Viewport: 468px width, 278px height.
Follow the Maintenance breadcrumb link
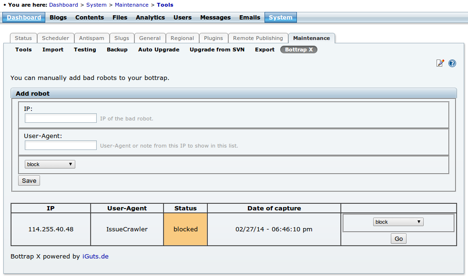point(132,5)
